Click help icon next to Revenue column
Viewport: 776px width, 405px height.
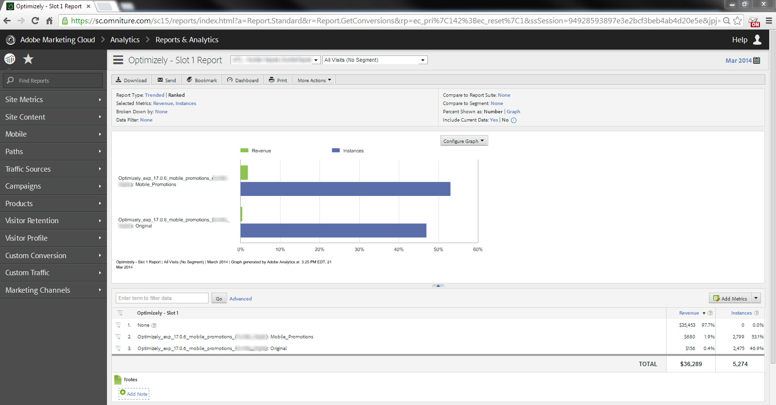[710, 313]
